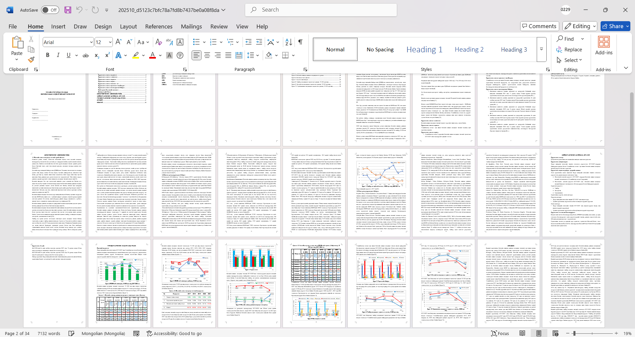This screenshot has height=337, width=635.
Task: Center align the text
Action: [207, 55]
